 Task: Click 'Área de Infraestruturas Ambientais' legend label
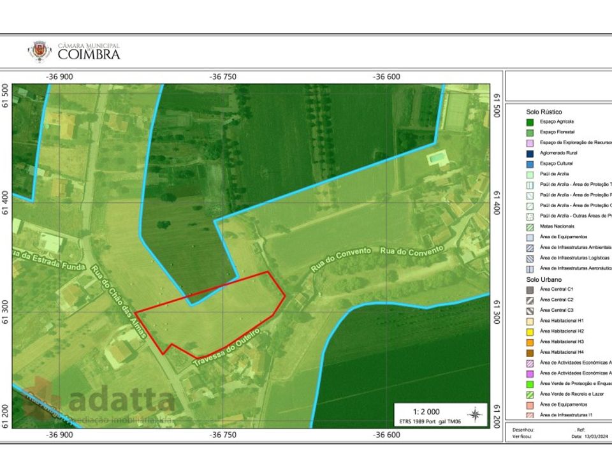(576, 247)
